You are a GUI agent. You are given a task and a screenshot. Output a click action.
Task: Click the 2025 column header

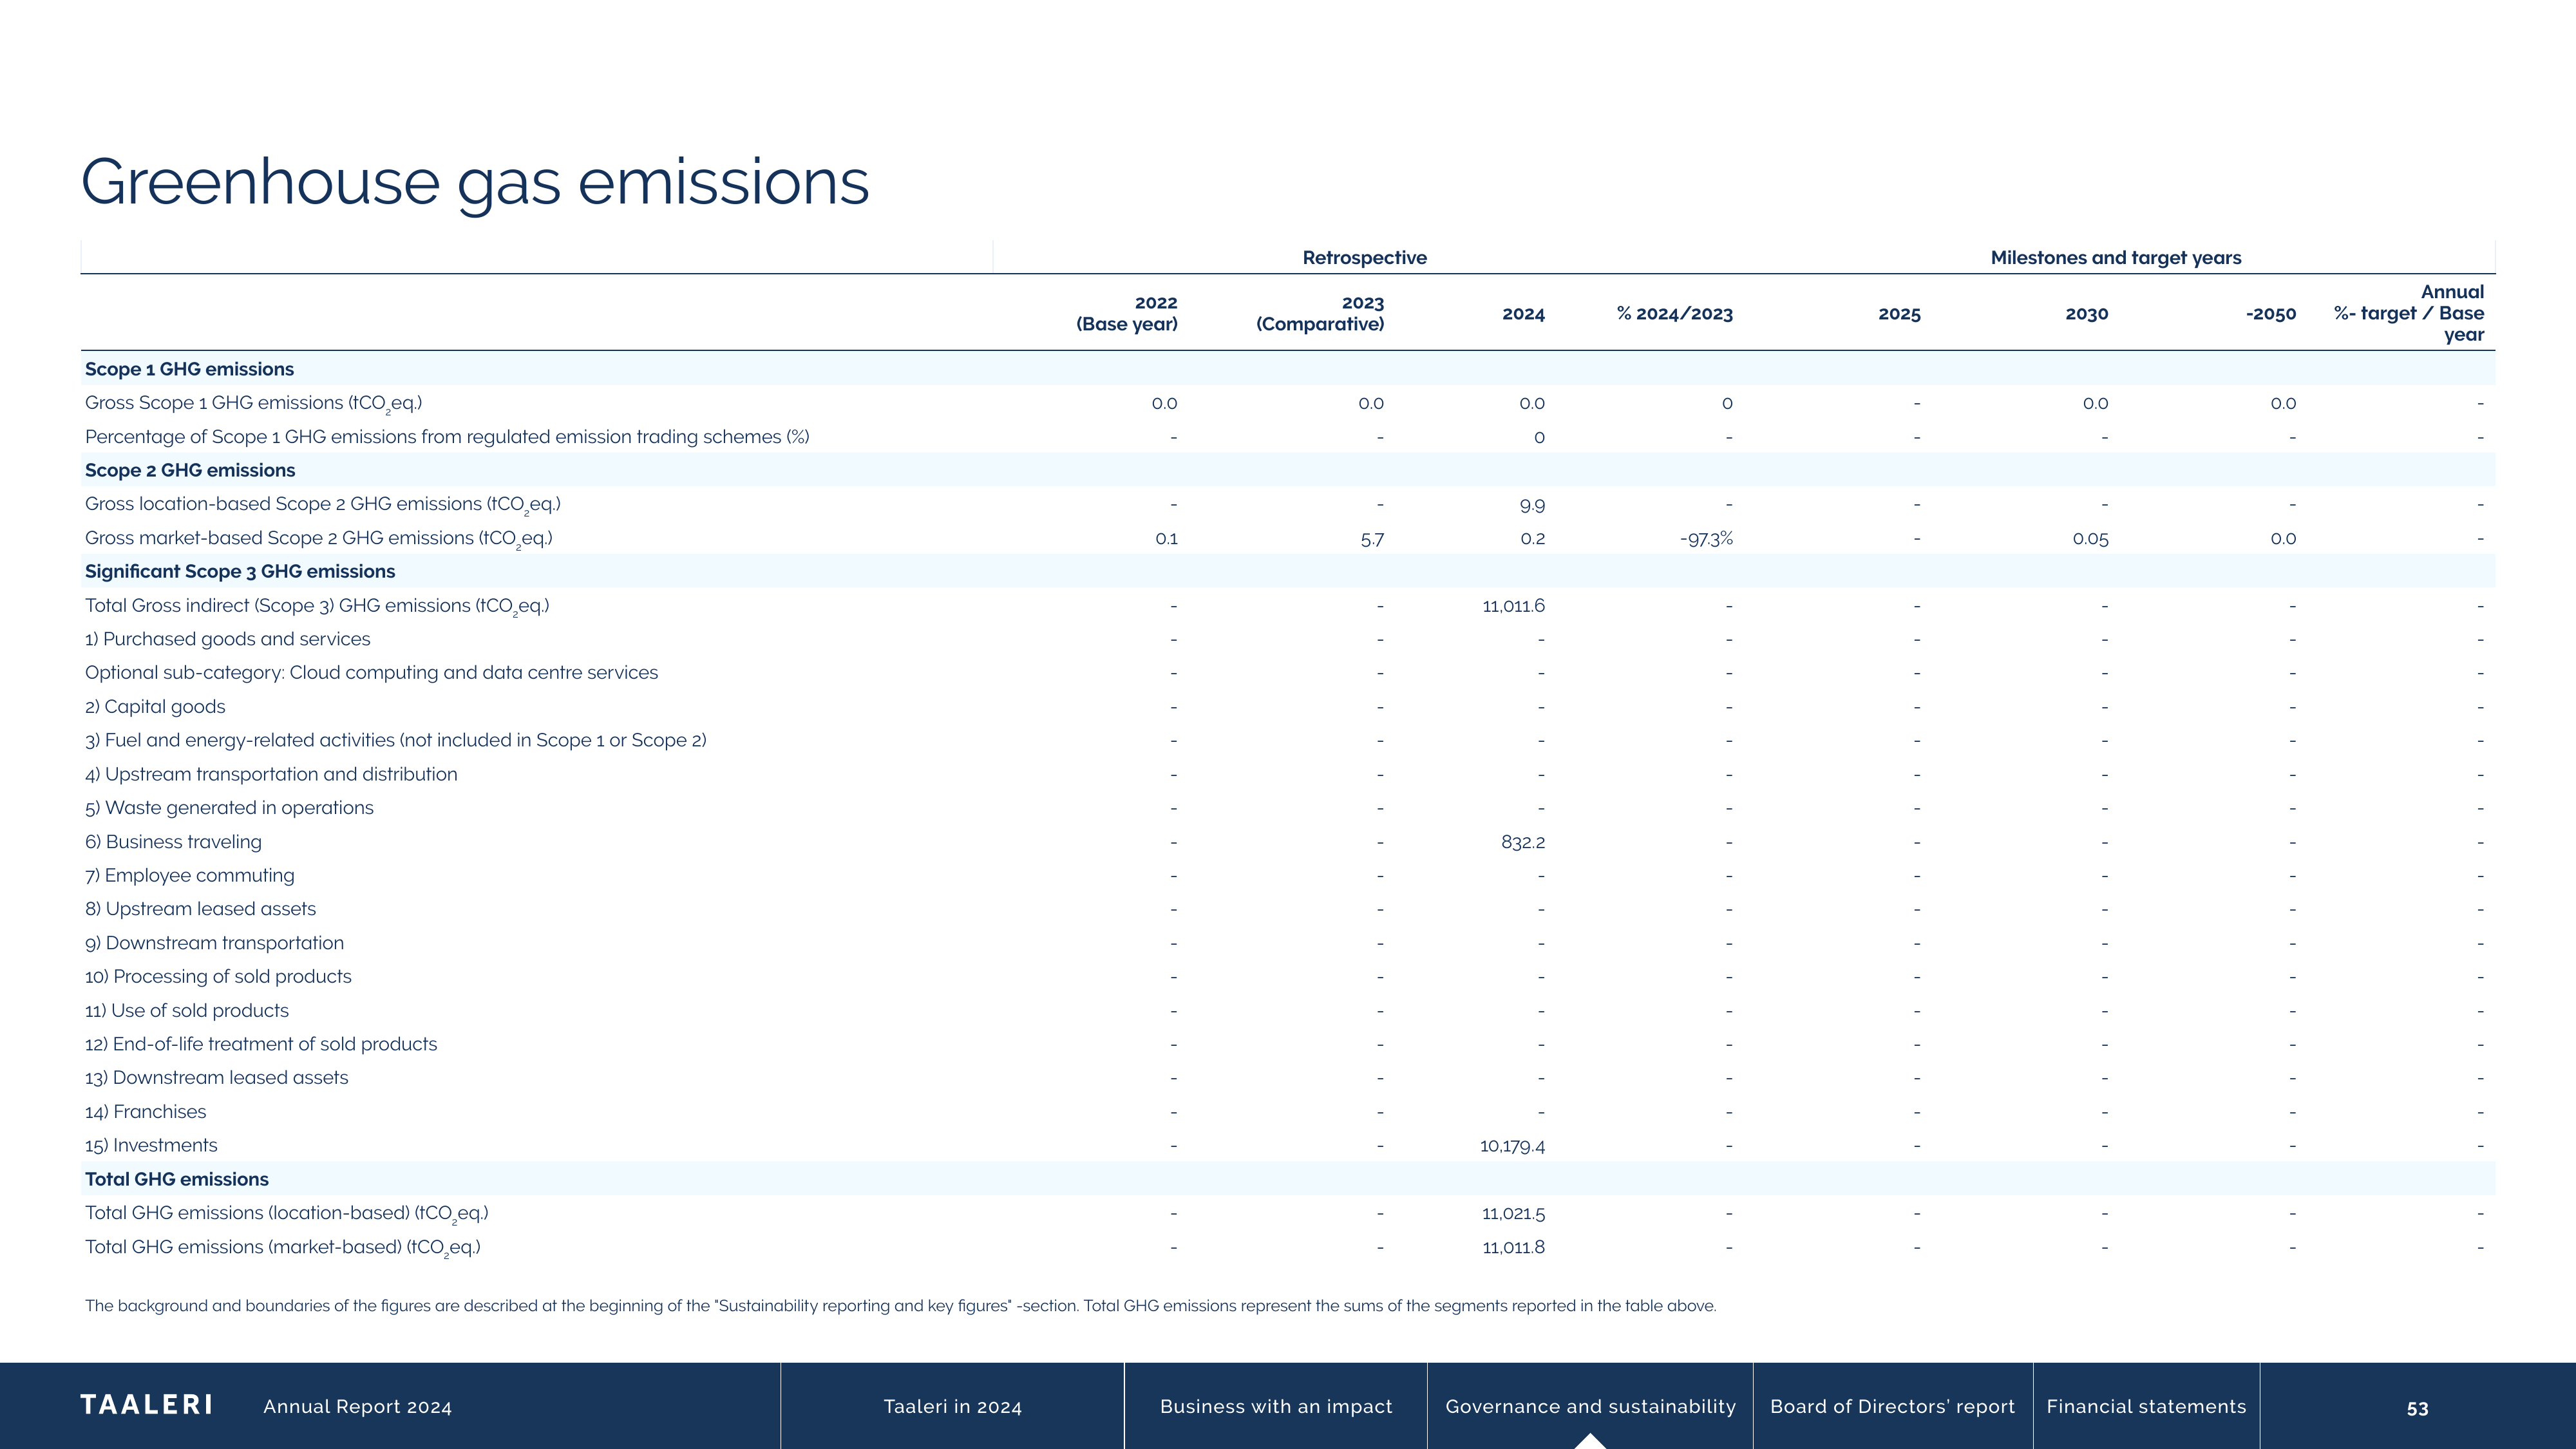pos(1899,314)
